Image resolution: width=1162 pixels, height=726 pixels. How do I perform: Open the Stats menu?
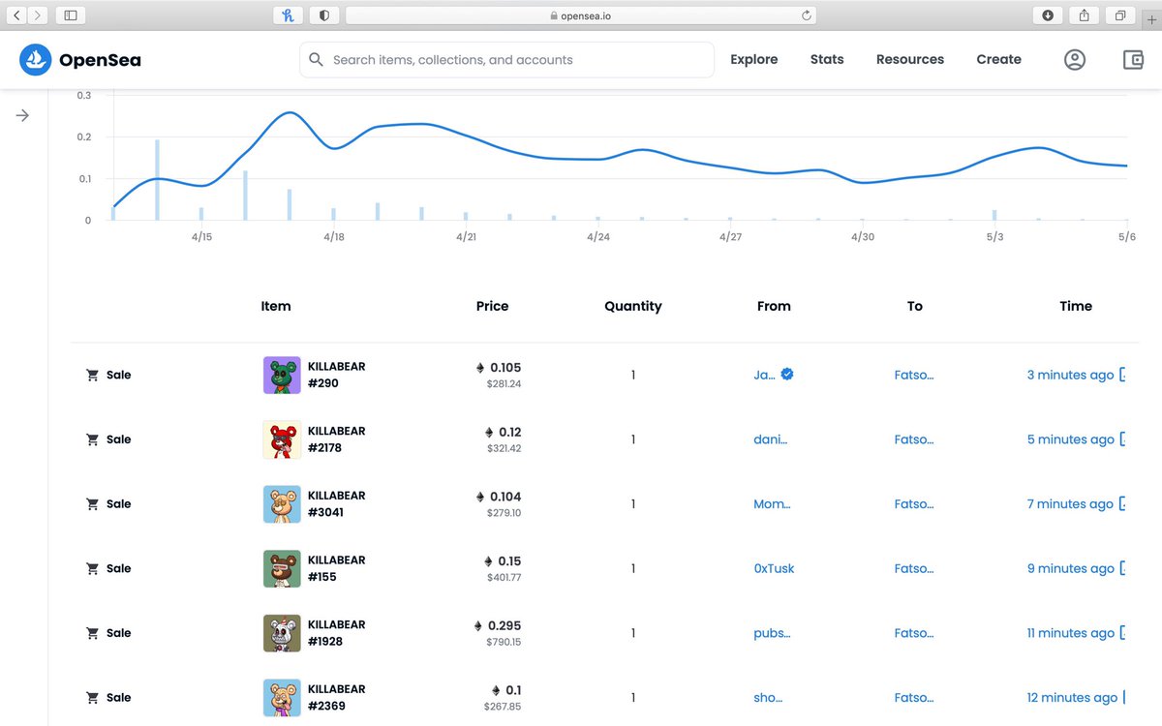click(827, 59)
